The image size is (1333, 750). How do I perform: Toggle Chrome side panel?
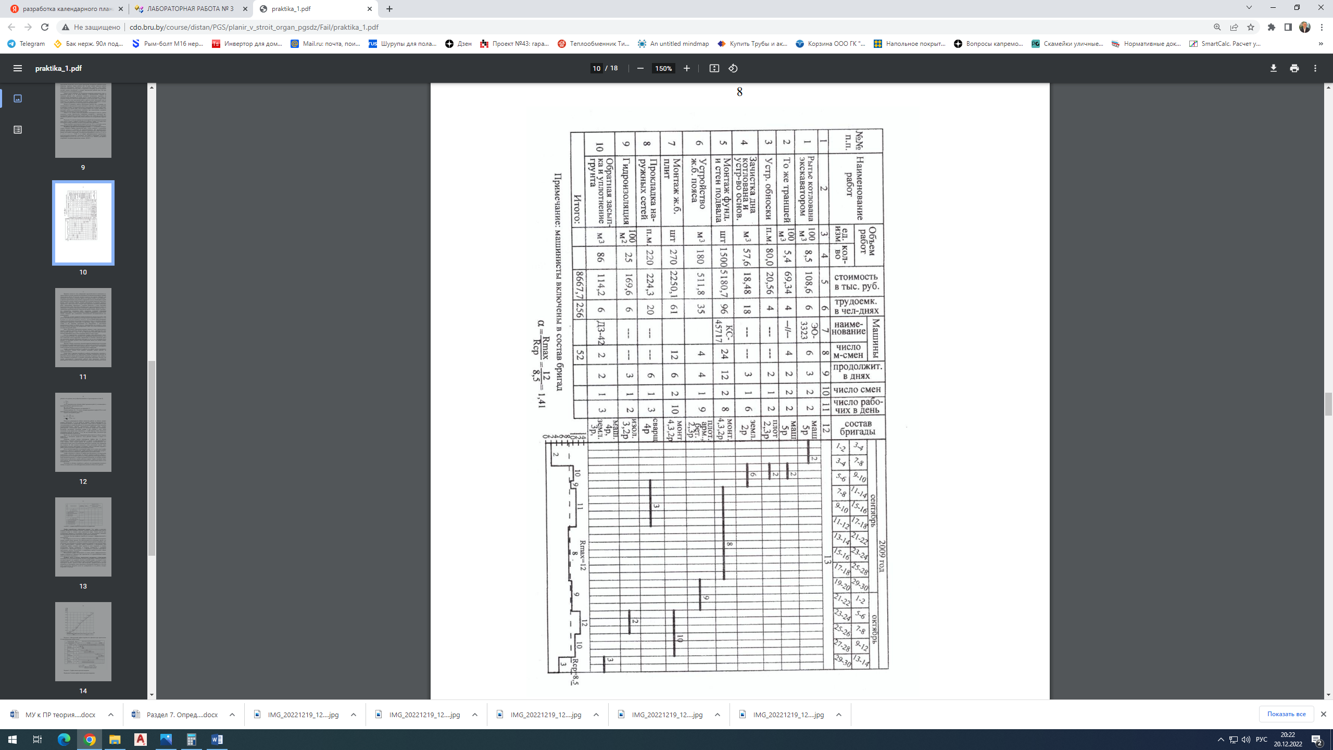[x=1288, y=27]
